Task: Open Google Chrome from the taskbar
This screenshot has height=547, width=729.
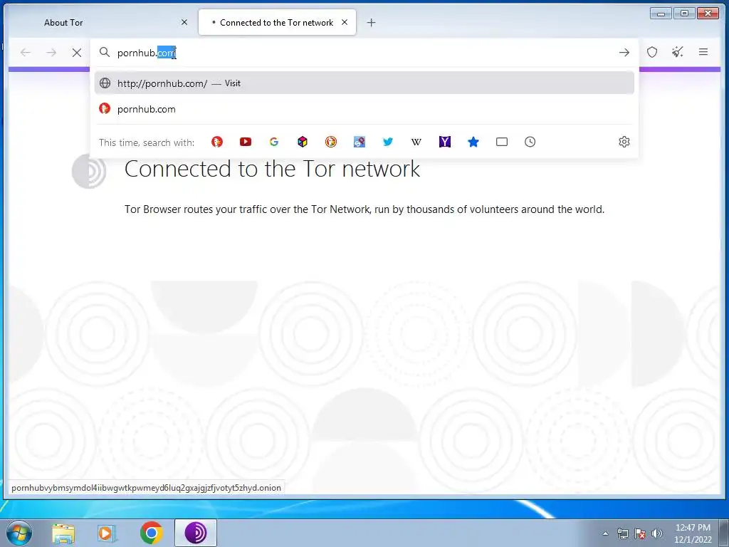Action: pyautogui.click(x=151, y=533)
